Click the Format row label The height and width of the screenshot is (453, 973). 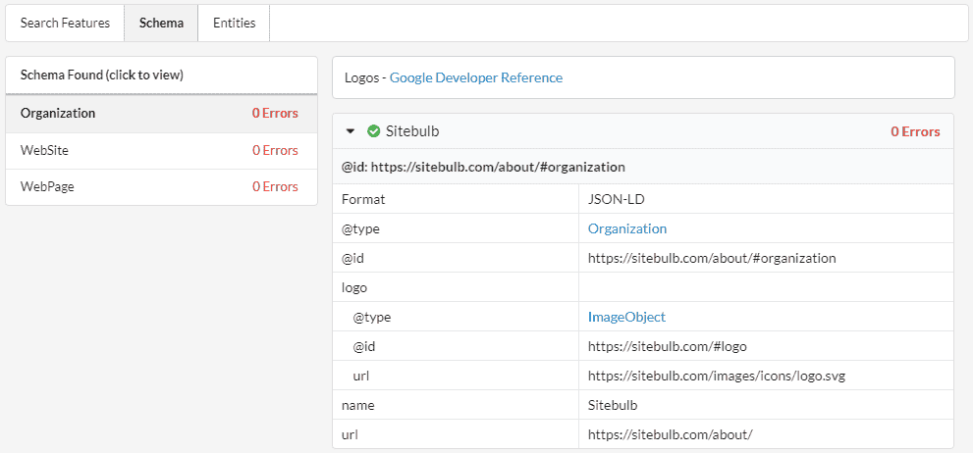point(363,199)
